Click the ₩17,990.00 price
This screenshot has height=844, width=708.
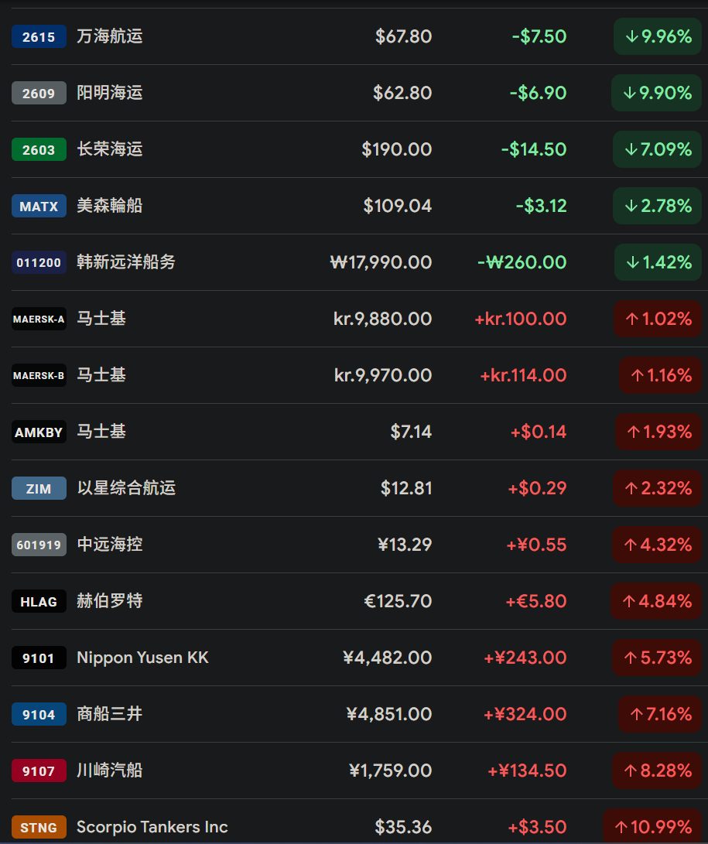tap(381, 263)
